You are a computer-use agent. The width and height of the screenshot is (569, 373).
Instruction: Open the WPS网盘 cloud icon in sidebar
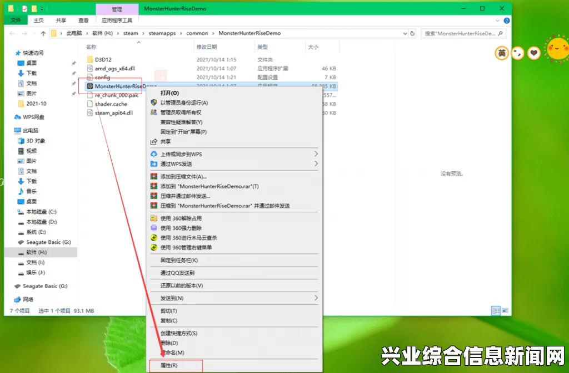coord(17,117)
